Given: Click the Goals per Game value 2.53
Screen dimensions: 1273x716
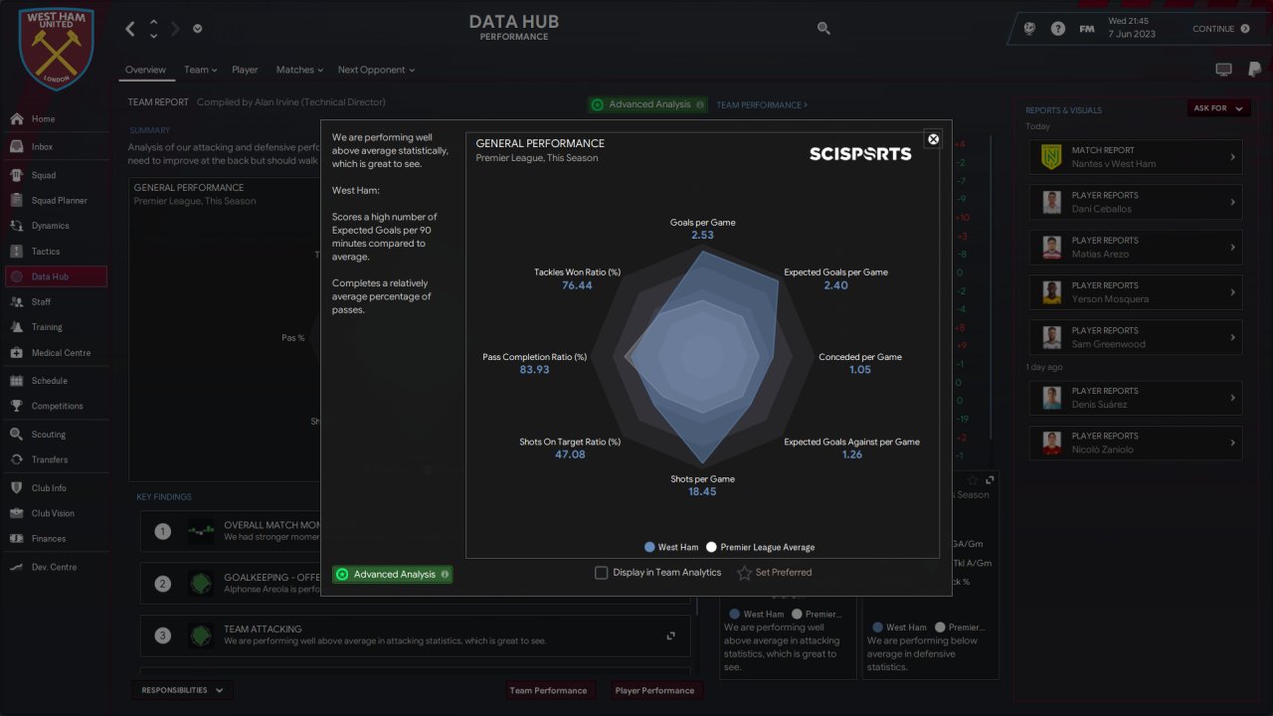Looking at the screenshot, I should [703, 236].
